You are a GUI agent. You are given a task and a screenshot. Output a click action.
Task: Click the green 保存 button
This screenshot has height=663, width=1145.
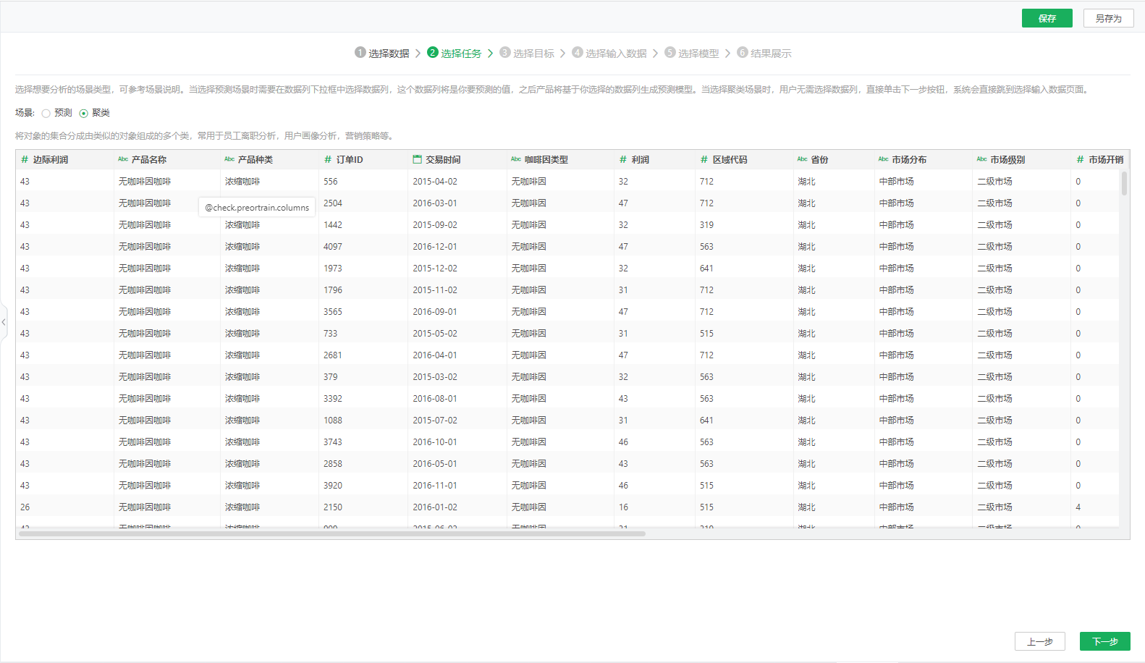pyautogui.click(x=1047, y=18)
